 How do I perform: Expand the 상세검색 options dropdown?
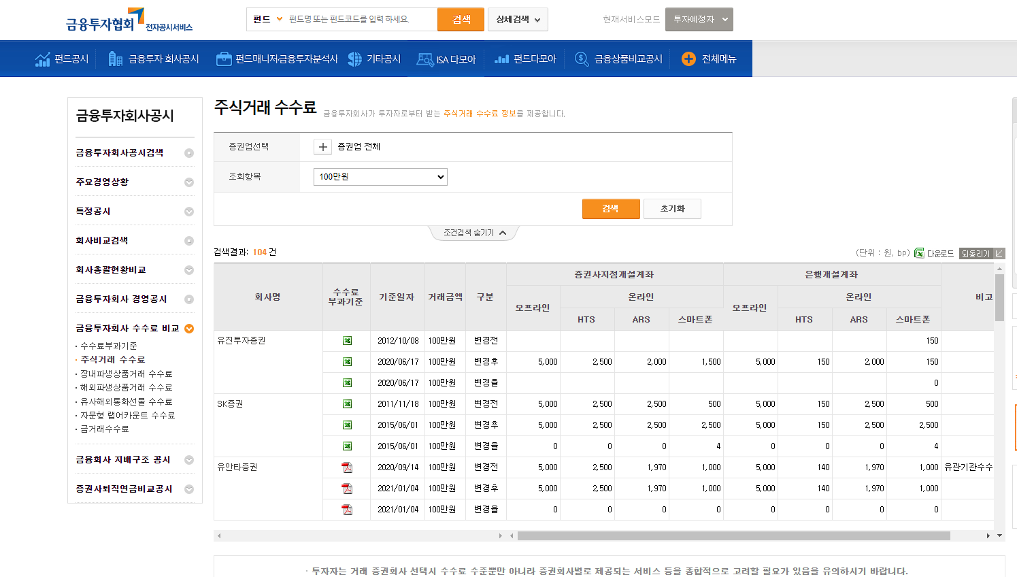tap(517, 19)
